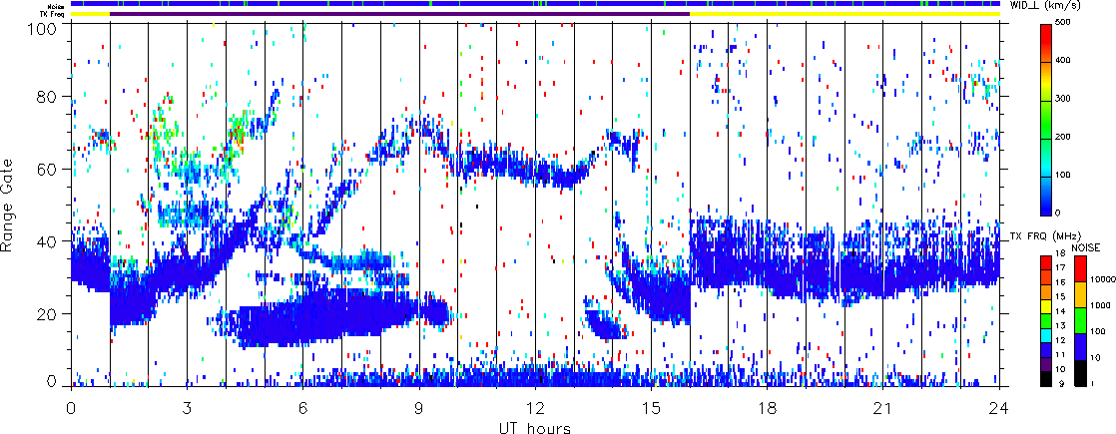Click x-axis tick label '15'

point(651,408)
